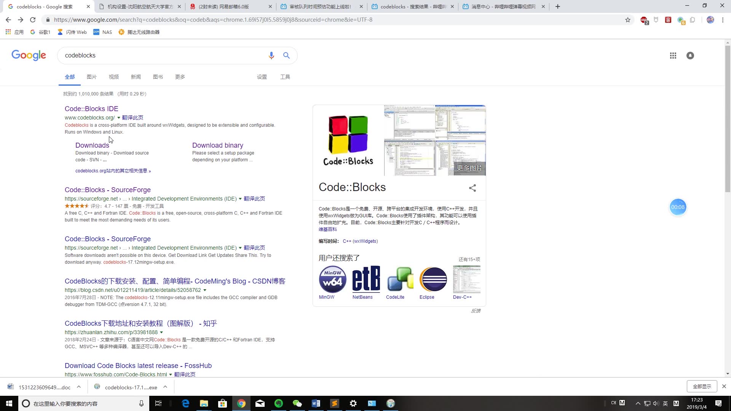Switch to the 图片 results tab
The image size is (731, 411).
(x=92, y=76)
